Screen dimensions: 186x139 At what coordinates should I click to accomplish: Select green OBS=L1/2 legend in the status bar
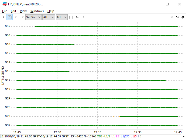pyautogui.click(x=104, y=136)
